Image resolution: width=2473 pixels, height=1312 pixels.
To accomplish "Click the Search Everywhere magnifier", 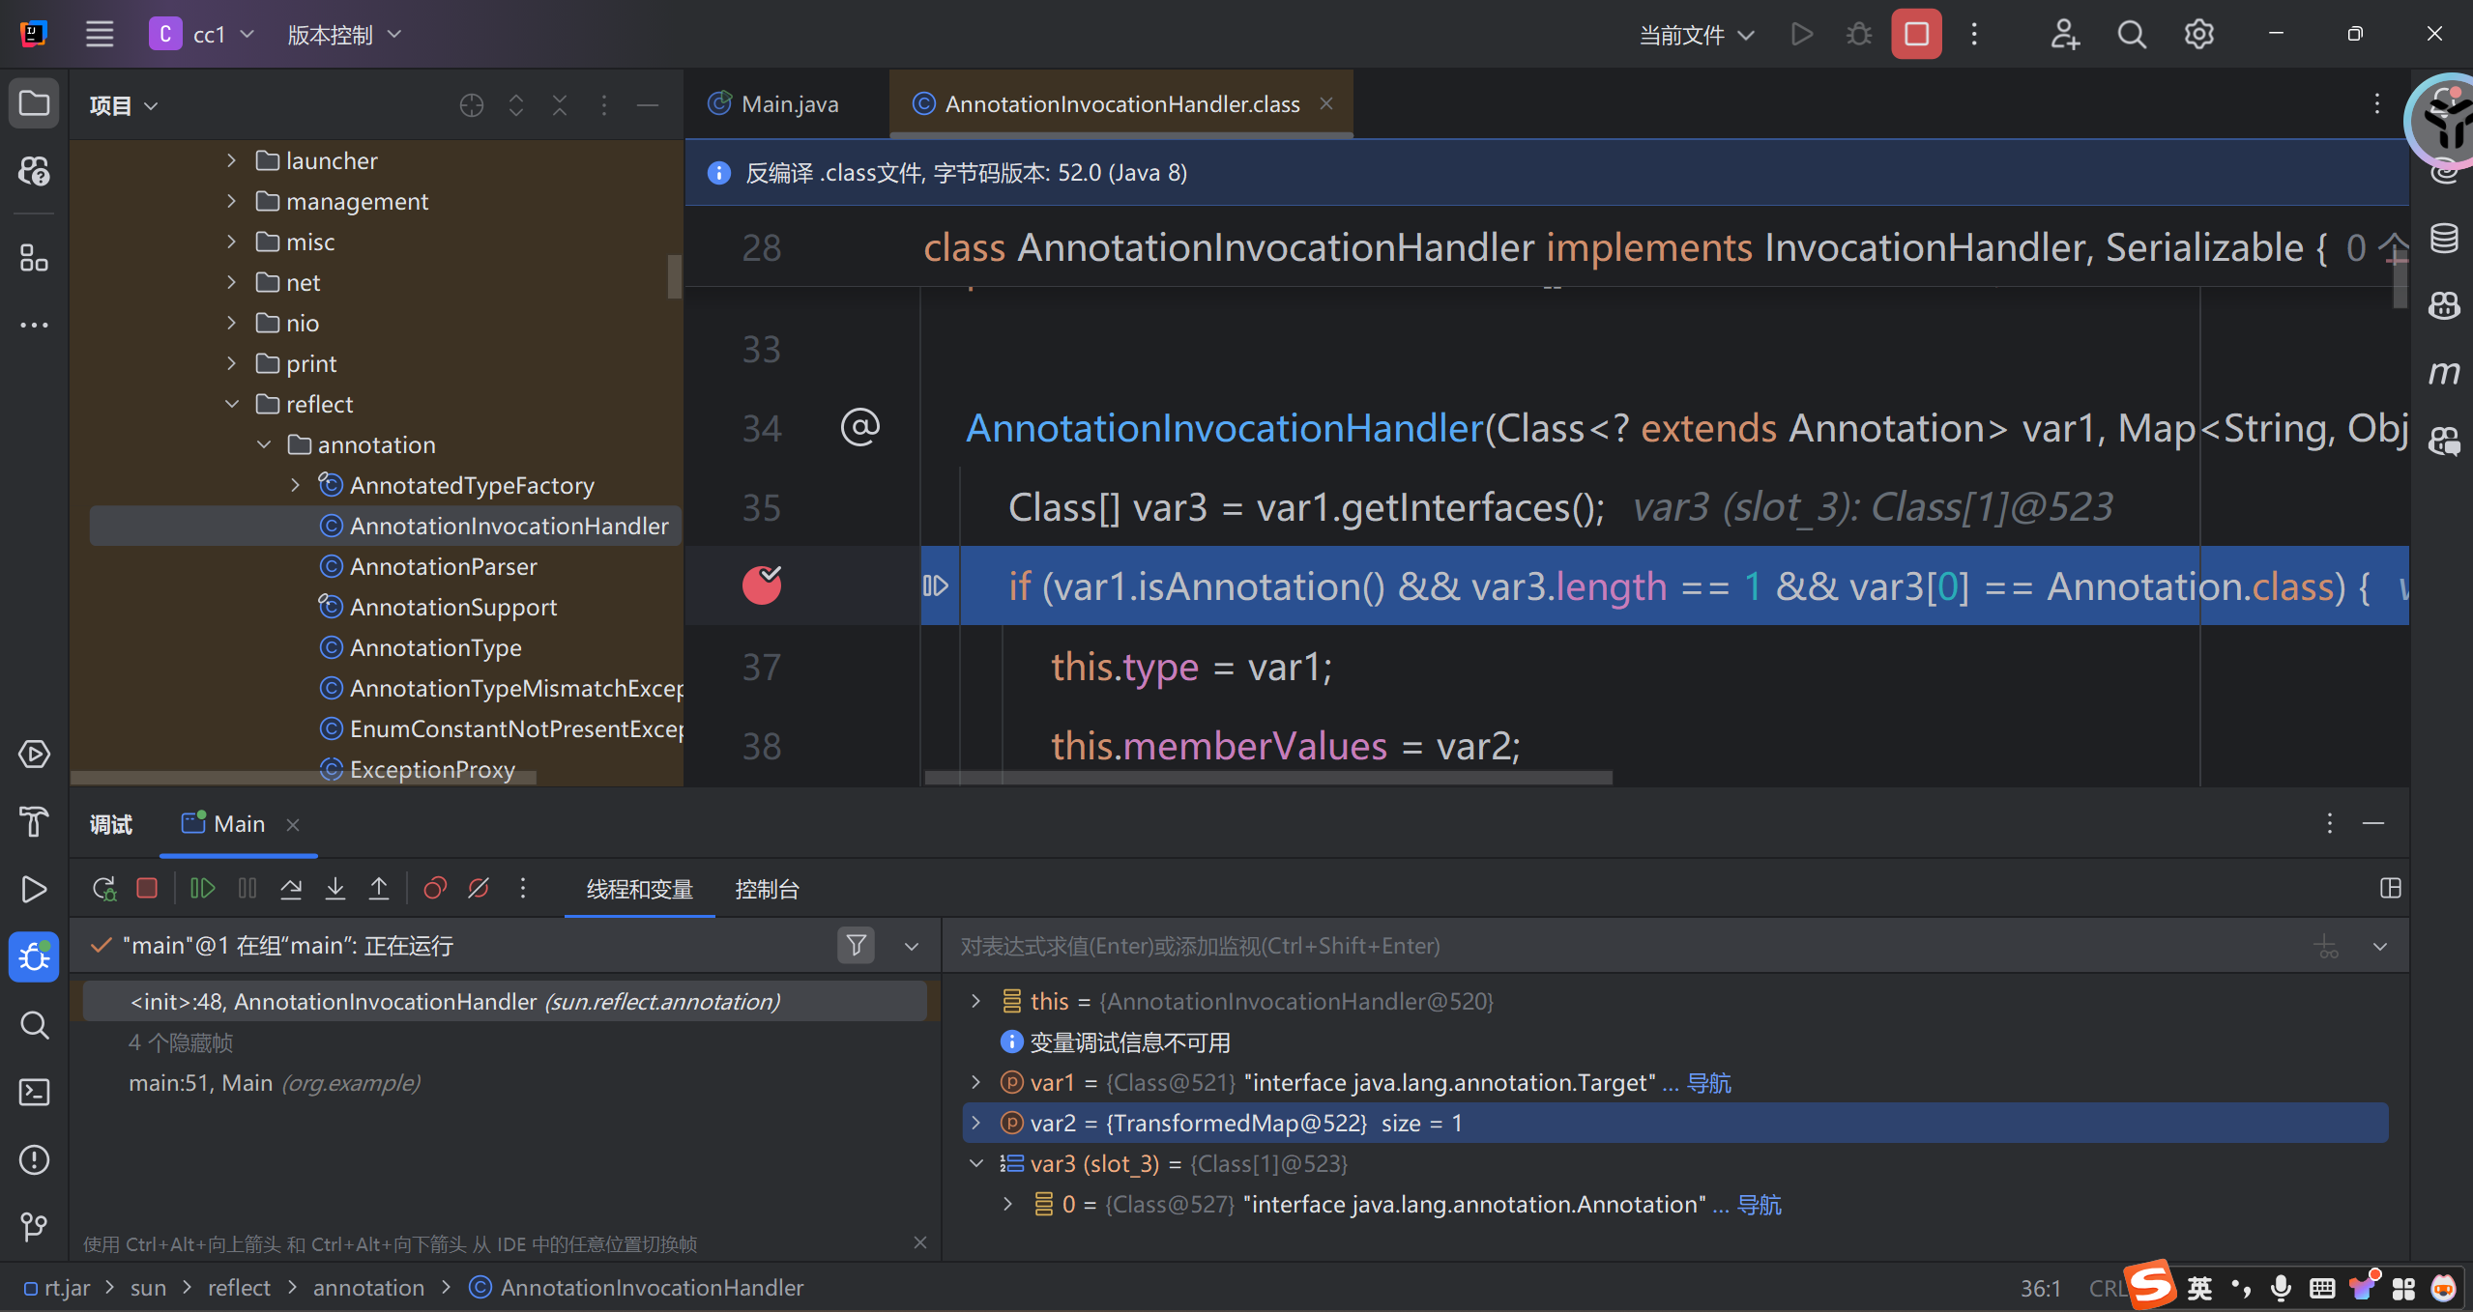I will tap(2132, 35).
